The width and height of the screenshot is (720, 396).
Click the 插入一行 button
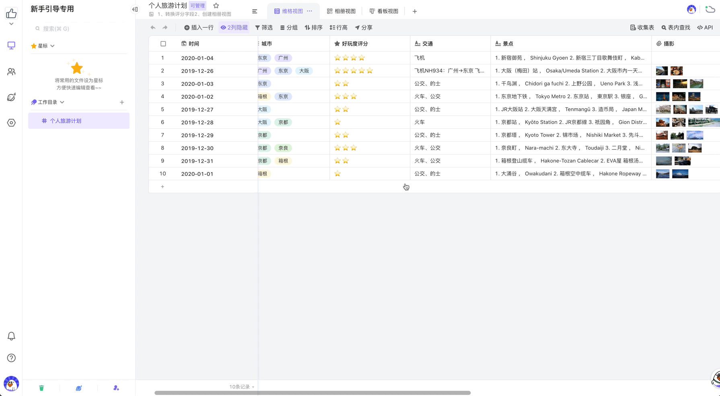[x=199, y=27]
